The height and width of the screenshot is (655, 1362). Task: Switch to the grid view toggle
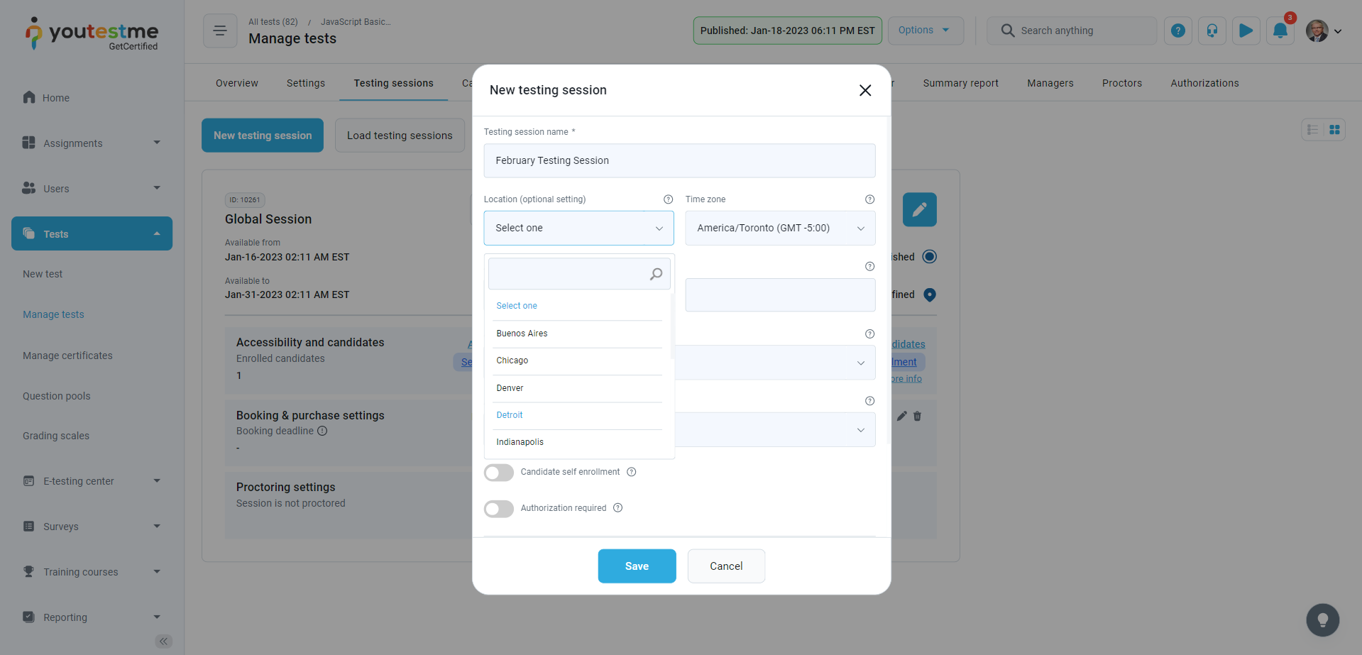(1334, 130)
